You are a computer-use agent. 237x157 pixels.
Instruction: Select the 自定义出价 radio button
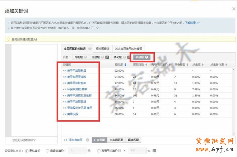[48, 151]
